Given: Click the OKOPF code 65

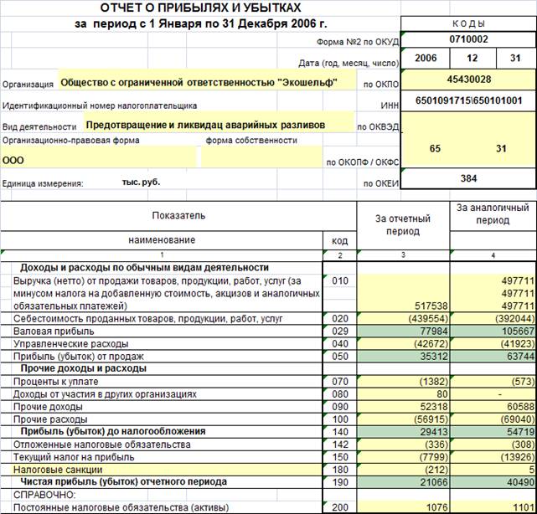Looking at the screenshot, I should coord(435,148).
